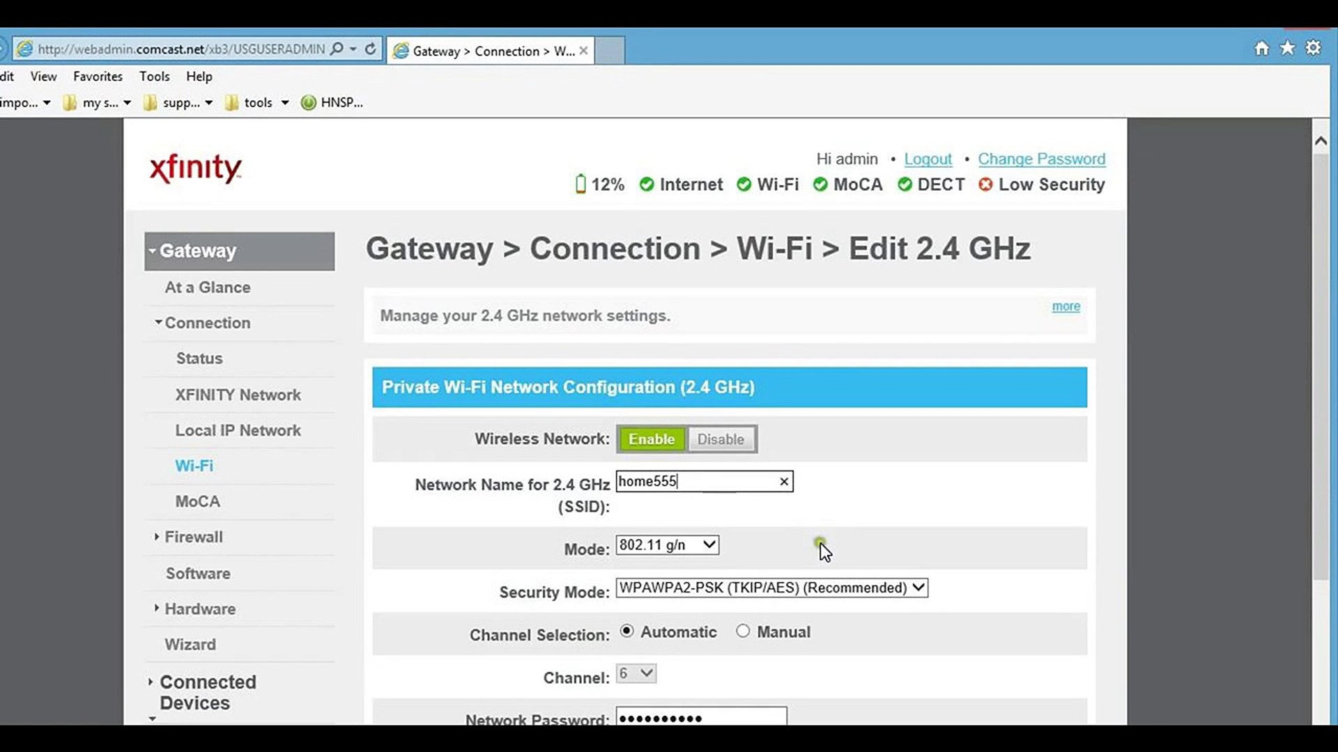Click the battery 12% status icon
The height and width of the screenshot is (752, 1338).
coord(580,184)
